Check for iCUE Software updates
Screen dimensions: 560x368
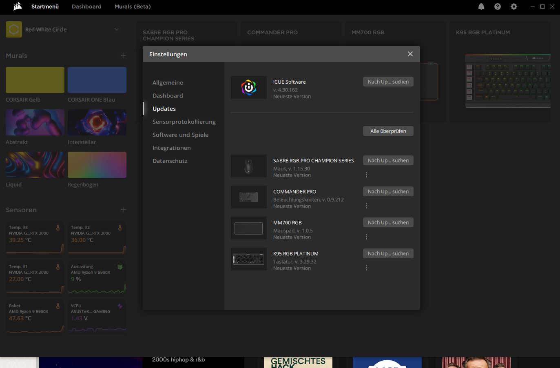tap(388, 82)
